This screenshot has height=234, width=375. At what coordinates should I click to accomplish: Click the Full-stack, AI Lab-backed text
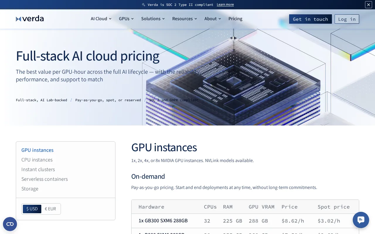coord(42,100)
